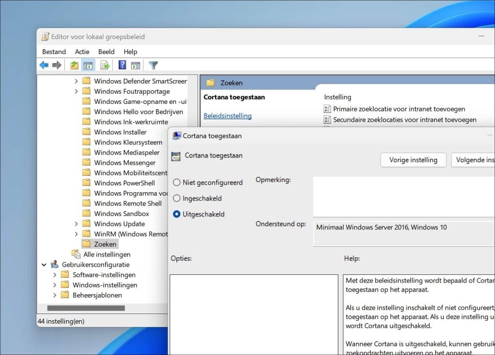
Task: Click the Windows Messenger folder icon
Action: tap(86, 162)
